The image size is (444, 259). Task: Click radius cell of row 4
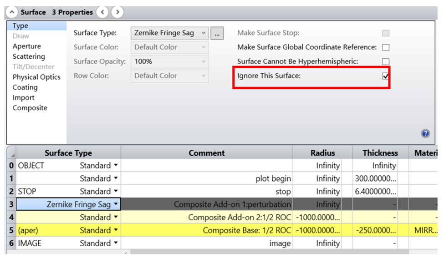pyautogui.click(x=317, y=217)
